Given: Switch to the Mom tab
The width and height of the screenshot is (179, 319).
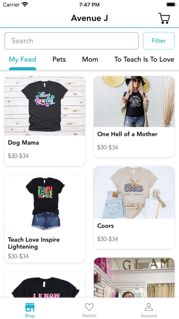Looking at the screenshot, I should [x=90, y=60].
